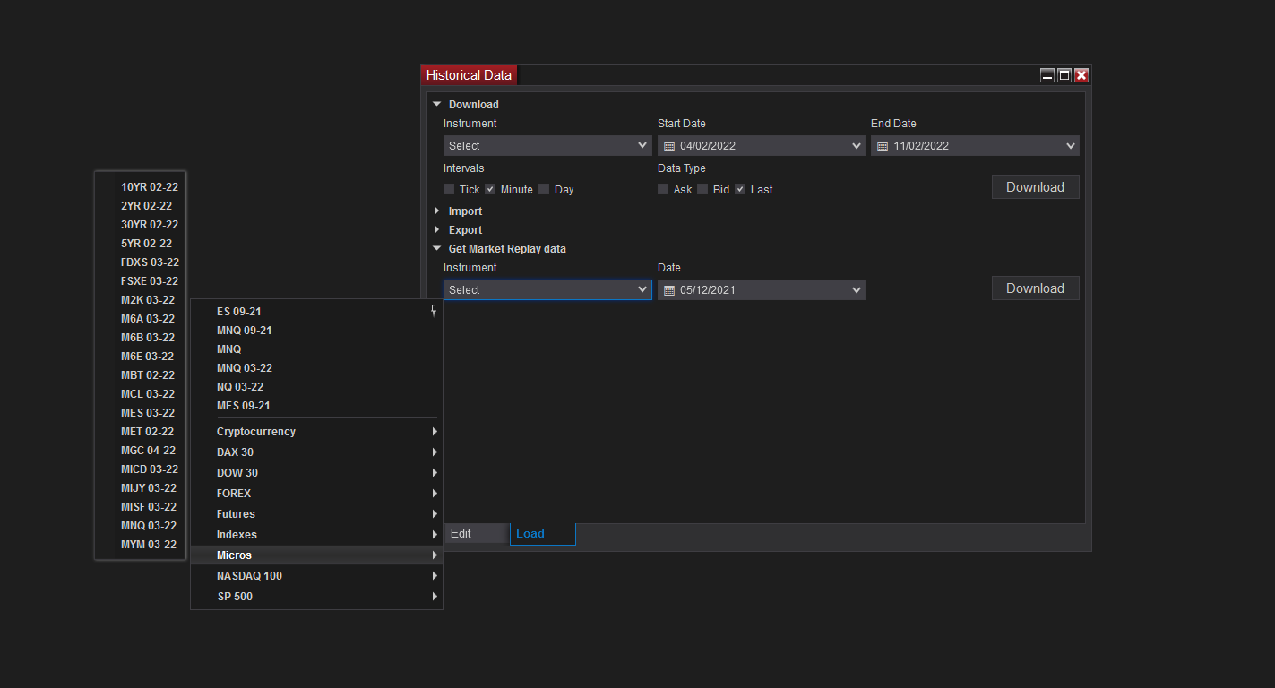Uncheck the Minute interval checkbox
Viewport: 1275px width, 688px height.
pyautogui.click(x=490, y=189)
